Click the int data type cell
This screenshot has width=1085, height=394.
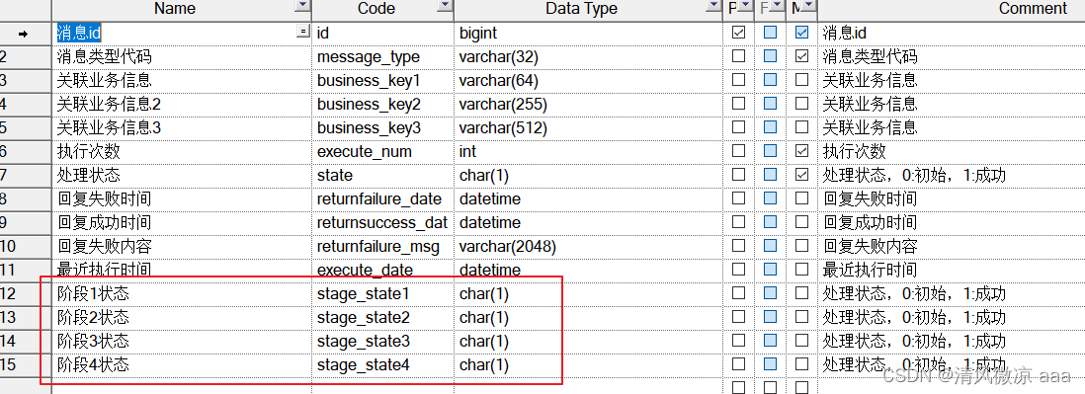click(588, 151)
